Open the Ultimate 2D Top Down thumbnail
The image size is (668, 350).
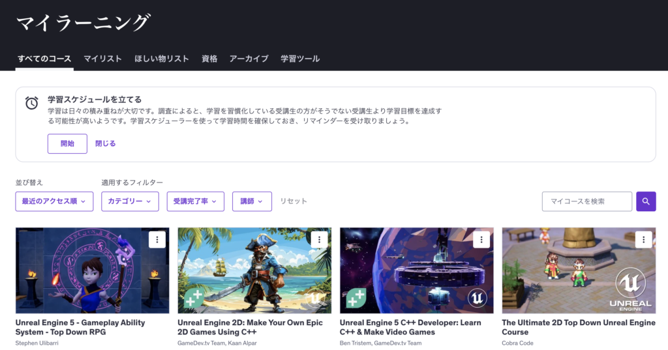coord(579,270)
